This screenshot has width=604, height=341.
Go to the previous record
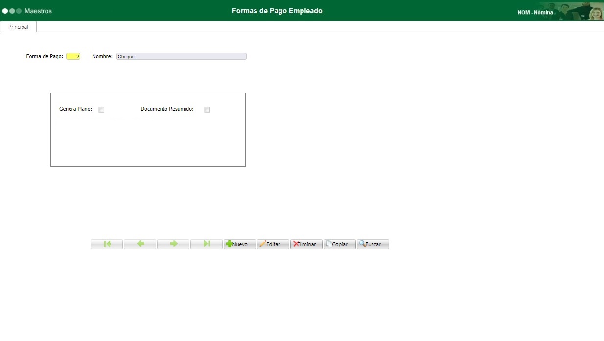[x=140, y=244]
